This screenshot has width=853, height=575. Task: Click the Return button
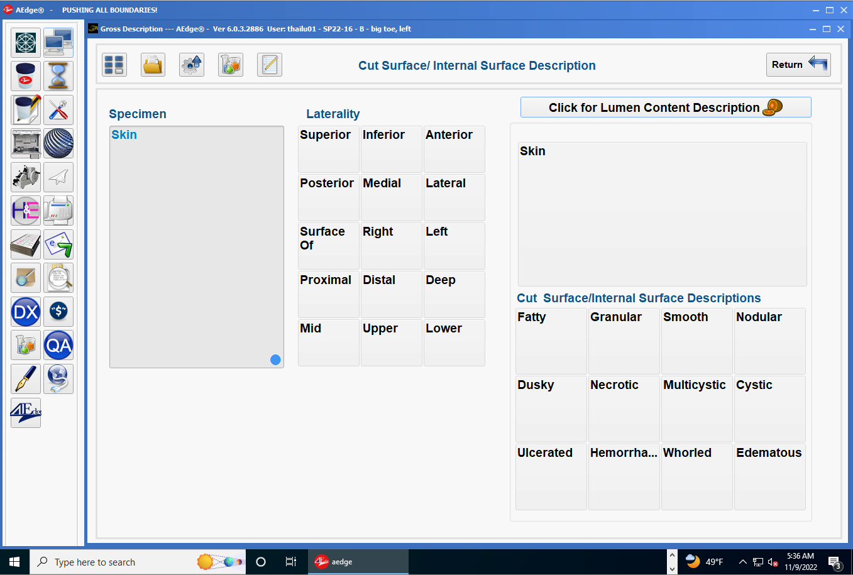click(x=798, y=65)
